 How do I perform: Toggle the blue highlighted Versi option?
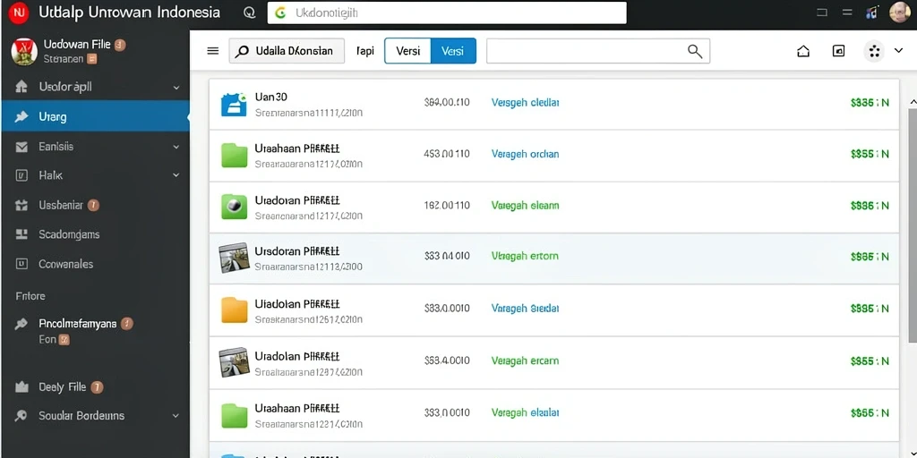pos(453,51)
